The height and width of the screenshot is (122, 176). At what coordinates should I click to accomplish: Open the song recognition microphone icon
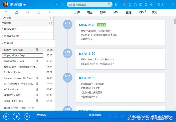pos(116,4)
